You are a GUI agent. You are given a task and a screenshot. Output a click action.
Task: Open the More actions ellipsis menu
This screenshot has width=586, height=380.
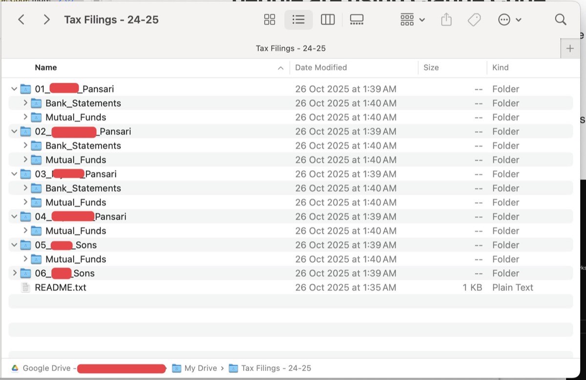pos(509,20)
